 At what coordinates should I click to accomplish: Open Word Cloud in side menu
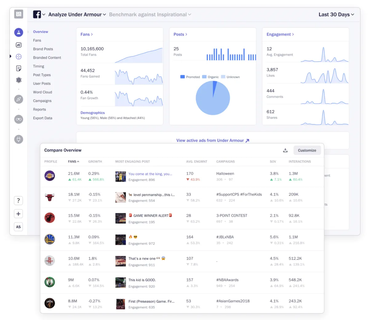42,92
